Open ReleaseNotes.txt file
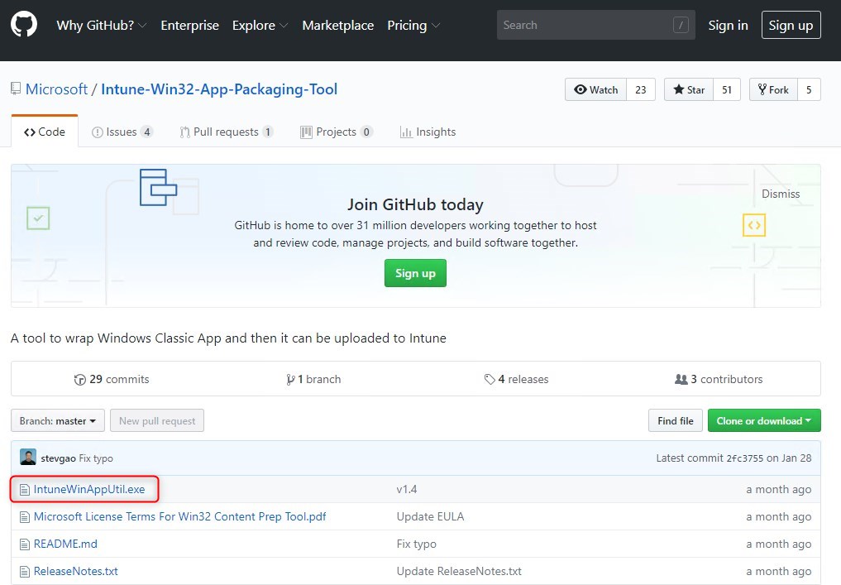Screen dimensions: 841x585 click(75, 571)
